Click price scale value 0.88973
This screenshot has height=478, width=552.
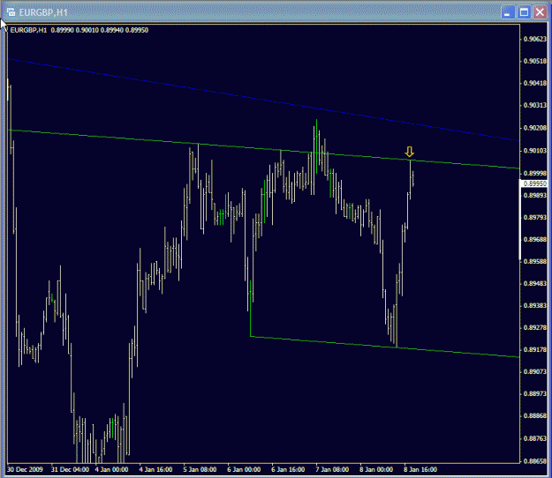(x=534, y=393)
